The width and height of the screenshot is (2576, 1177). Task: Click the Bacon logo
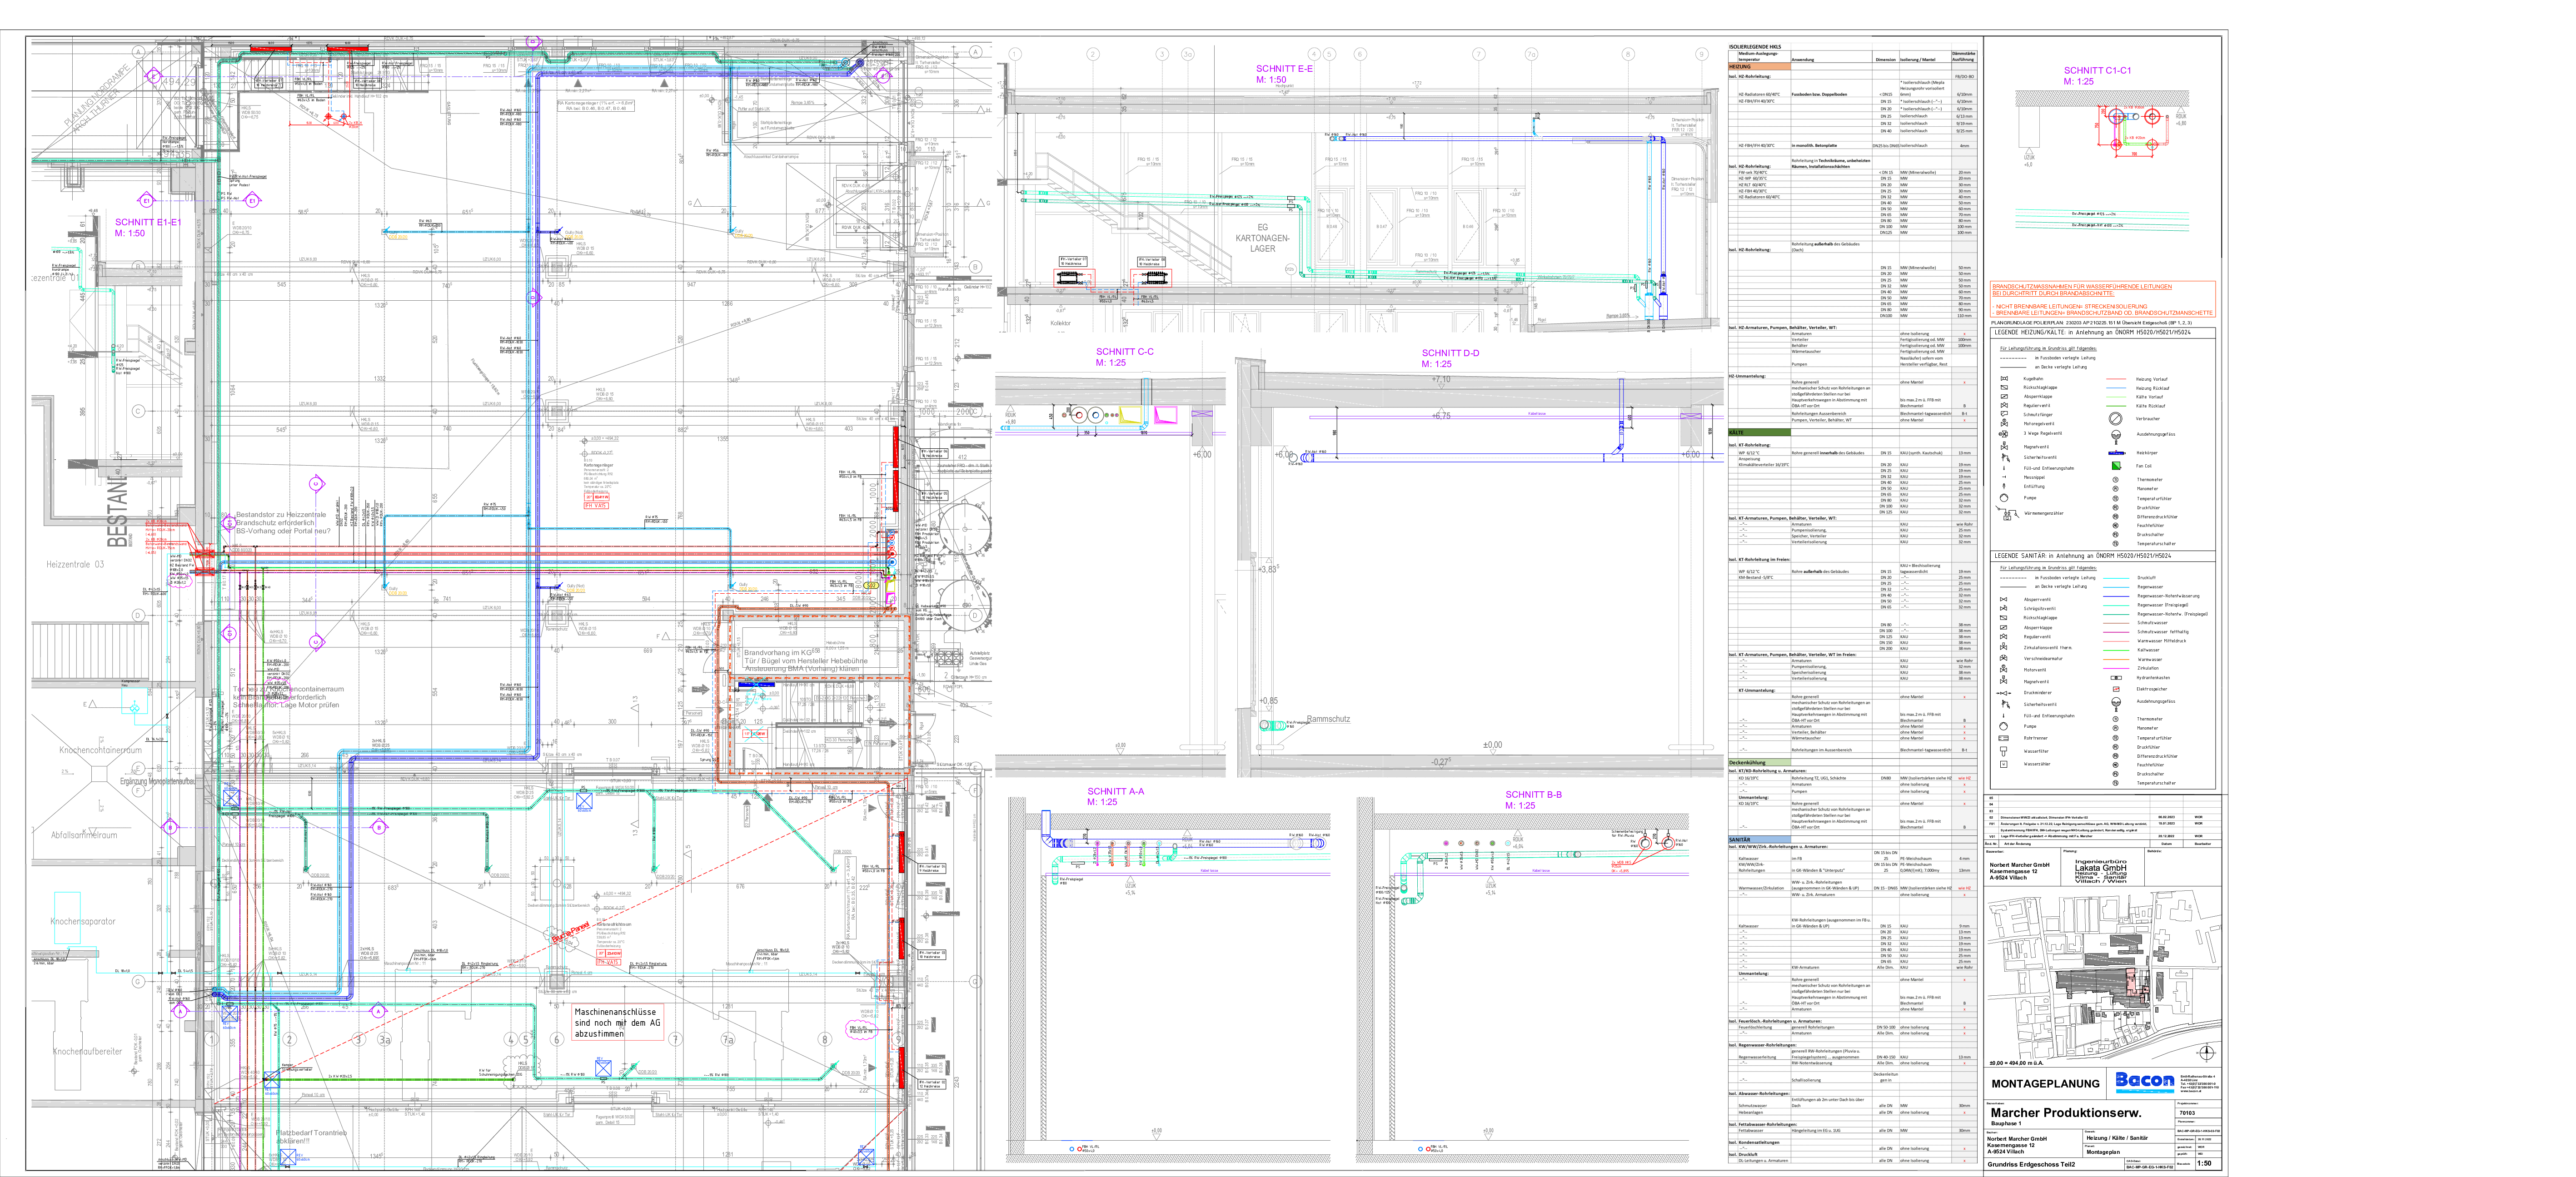[2144, 1080]
